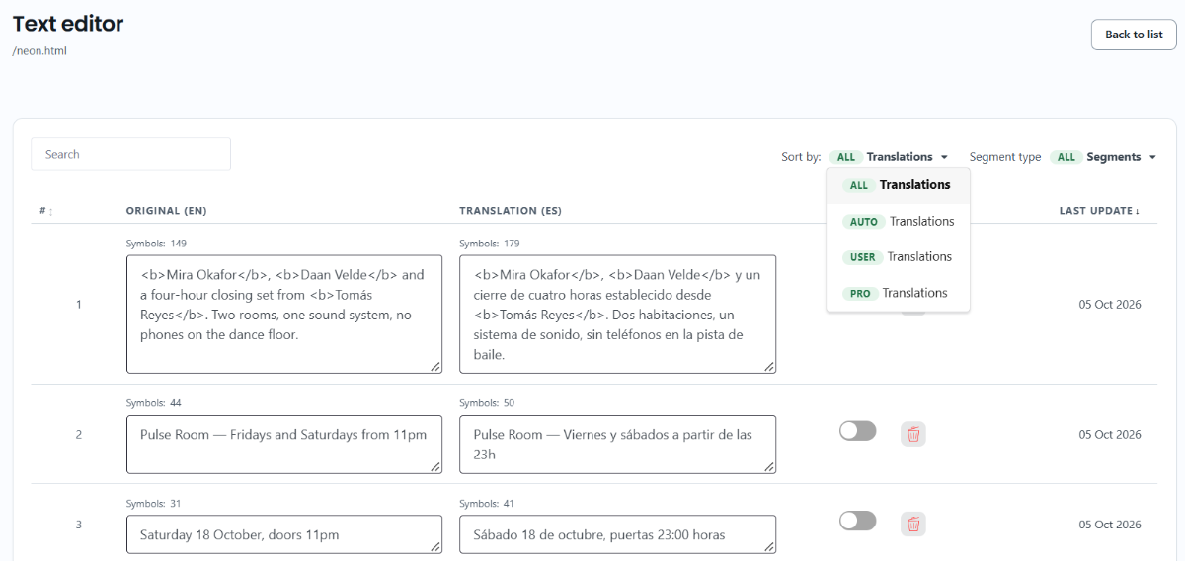This screenshot has height=561, width=1185.
Task: Choose PRO Translations option
Action: (x=899, y=293)
